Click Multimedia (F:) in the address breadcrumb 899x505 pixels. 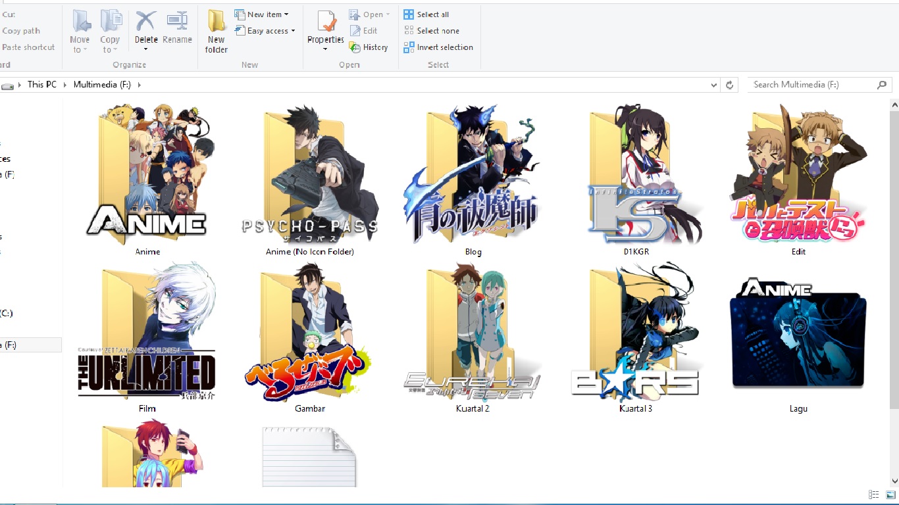point(103,85)
